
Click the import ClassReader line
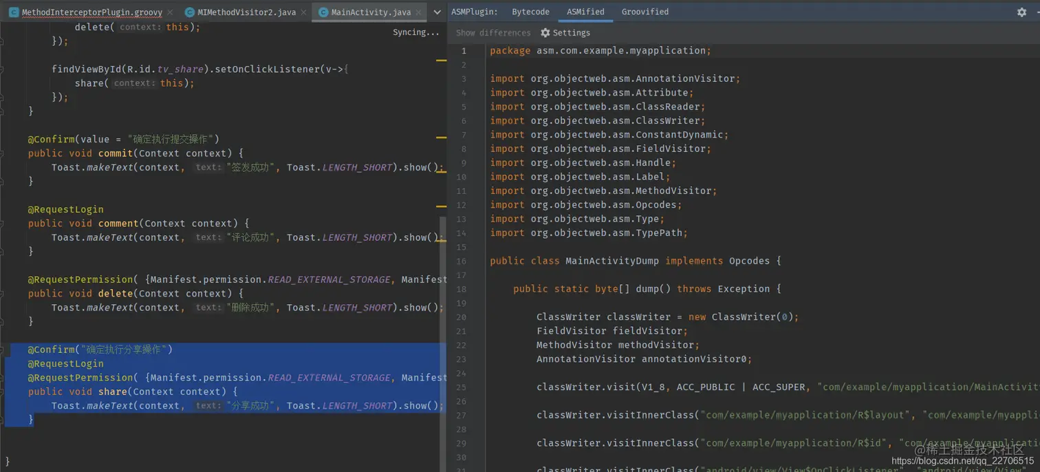click(598, 107)
